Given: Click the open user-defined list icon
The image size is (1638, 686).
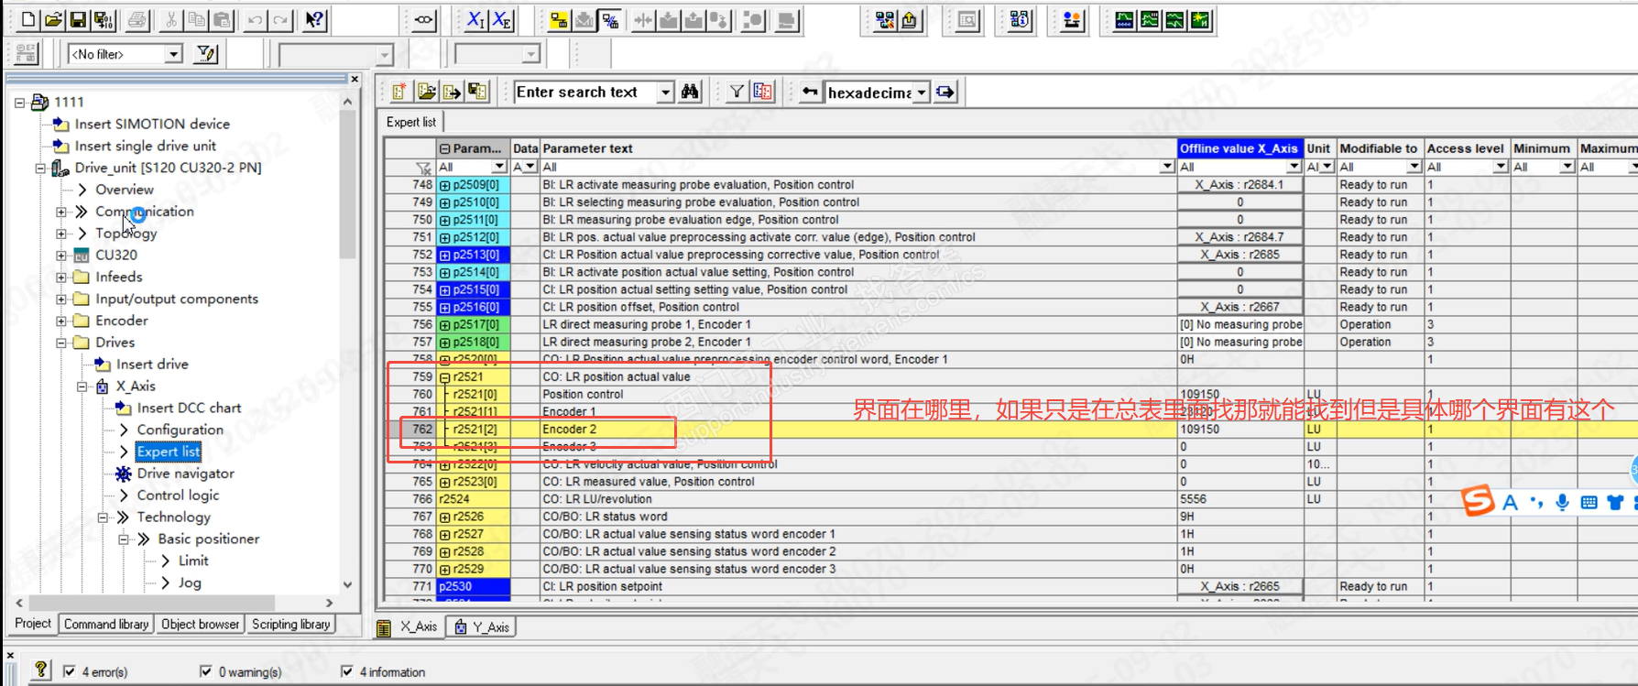Looking at the screenshot, I should point(426,92).
